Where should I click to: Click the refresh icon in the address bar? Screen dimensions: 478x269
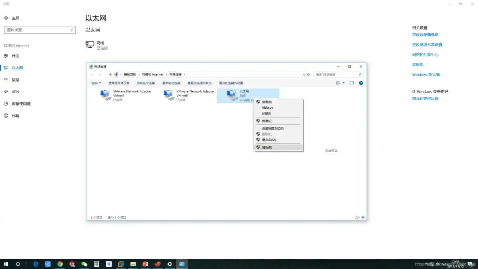tap(308, 74)
